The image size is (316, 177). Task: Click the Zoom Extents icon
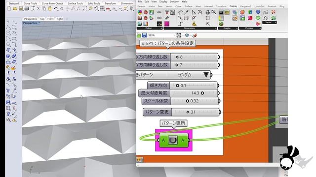84,8
